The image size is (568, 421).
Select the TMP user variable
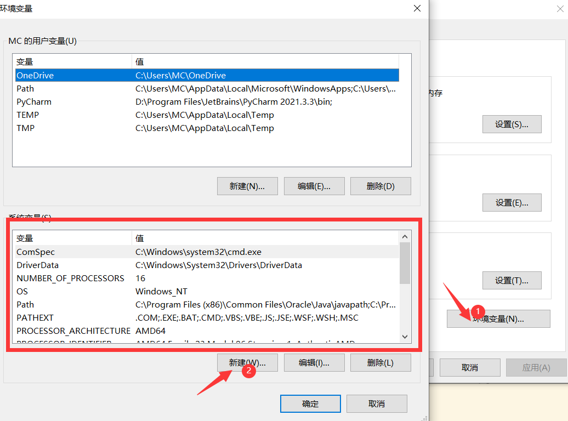pos(207,128)
